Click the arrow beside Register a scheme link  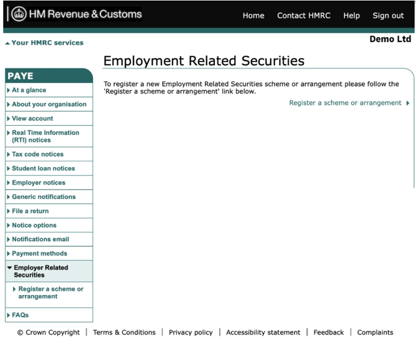coord(408,103)
